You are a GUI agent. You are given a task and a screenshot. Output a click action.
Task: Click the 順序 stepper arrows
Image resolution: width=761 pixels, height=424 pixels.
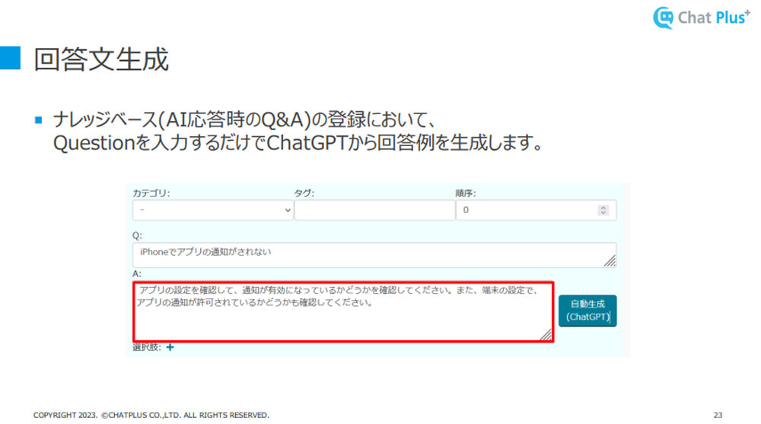click(x=603, y=210)
